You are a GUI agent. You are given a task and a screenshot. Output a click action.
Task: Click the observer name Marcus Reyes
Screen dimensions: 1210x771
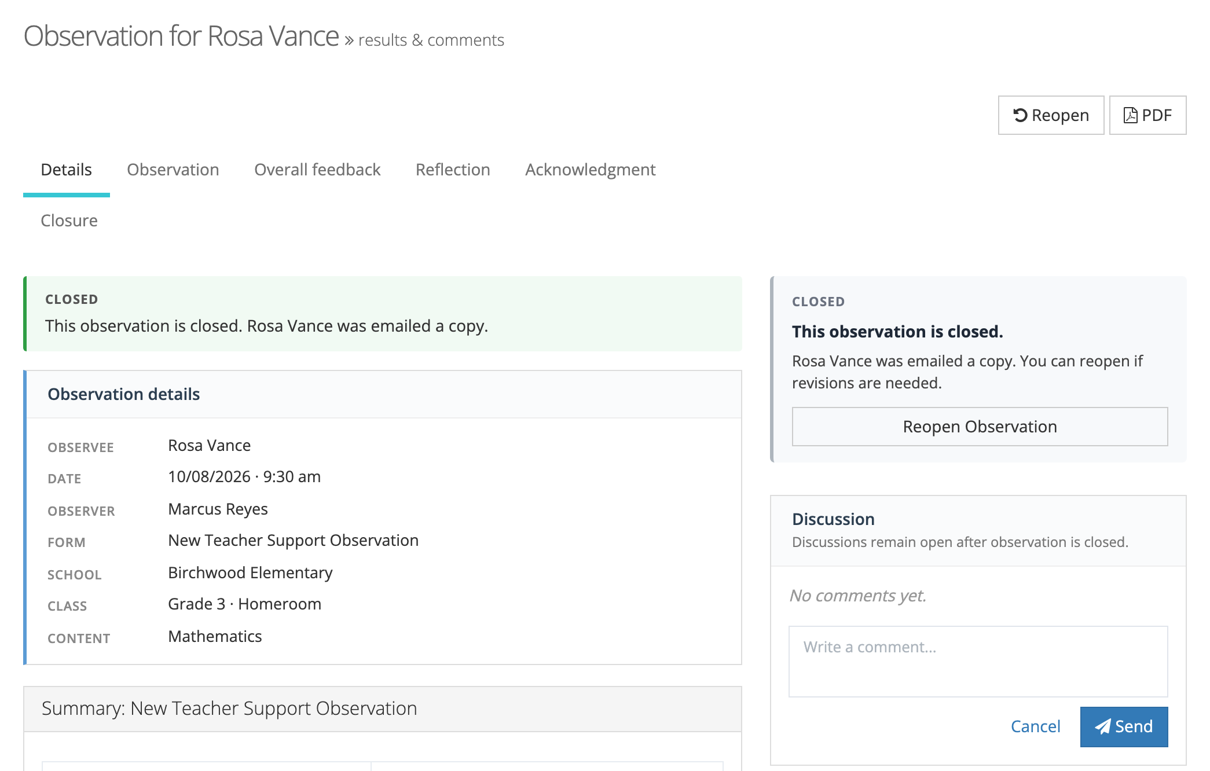pos(218,509)
